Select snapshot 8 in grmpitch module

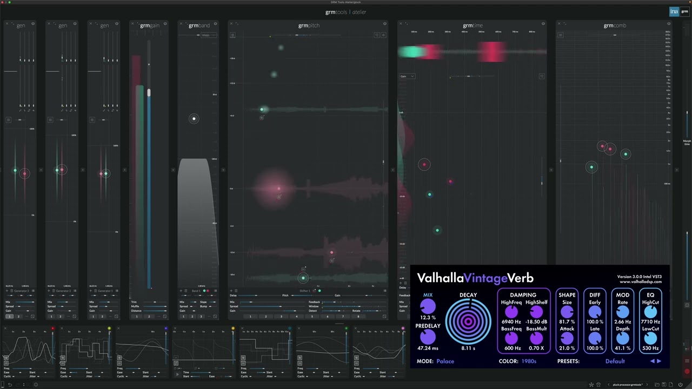click(358, 317)
